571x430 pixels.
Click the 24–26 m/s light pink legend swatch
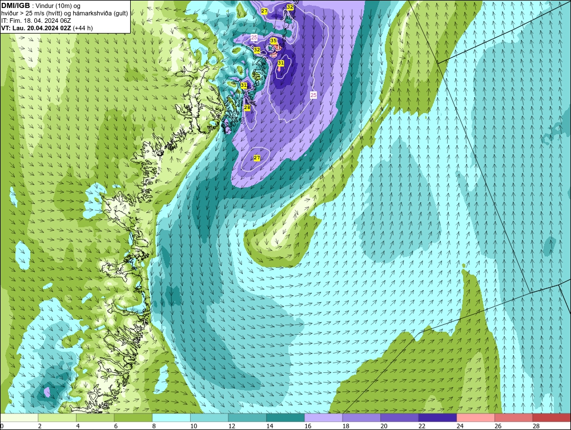[476, 417]
